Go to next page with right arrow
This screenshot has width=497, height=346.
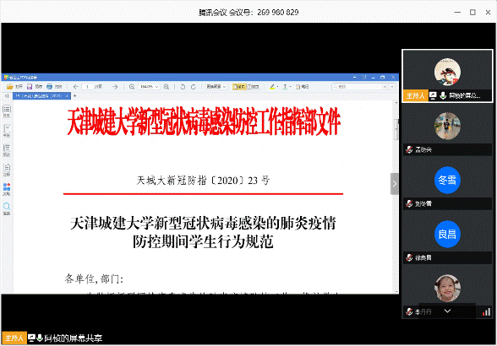point(115,86)
